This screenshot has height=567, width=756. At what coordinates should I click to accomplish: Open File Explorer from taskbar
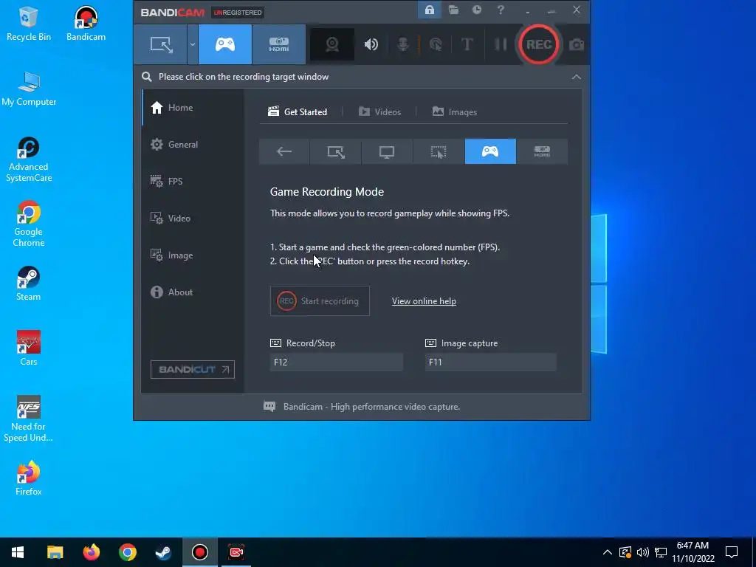[55, 552]
